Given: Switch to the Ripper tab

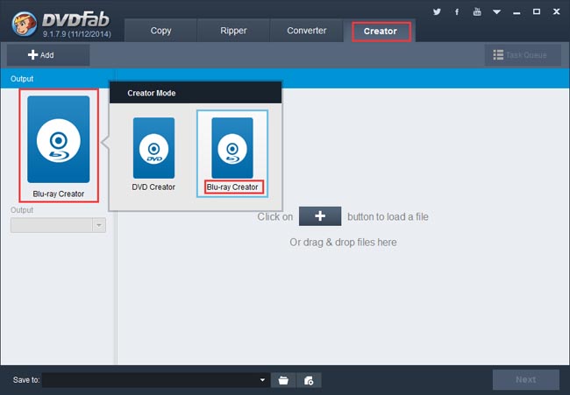Looking at the screenshot, I should pos(233,31).
